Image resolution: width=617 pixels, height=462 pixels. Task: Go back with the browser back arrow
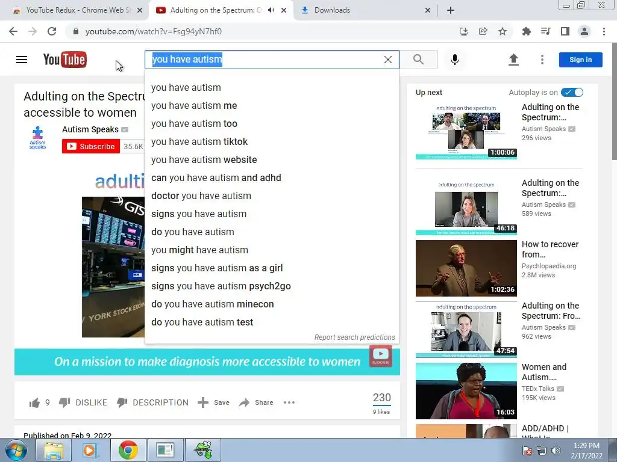tap(13, 31)
